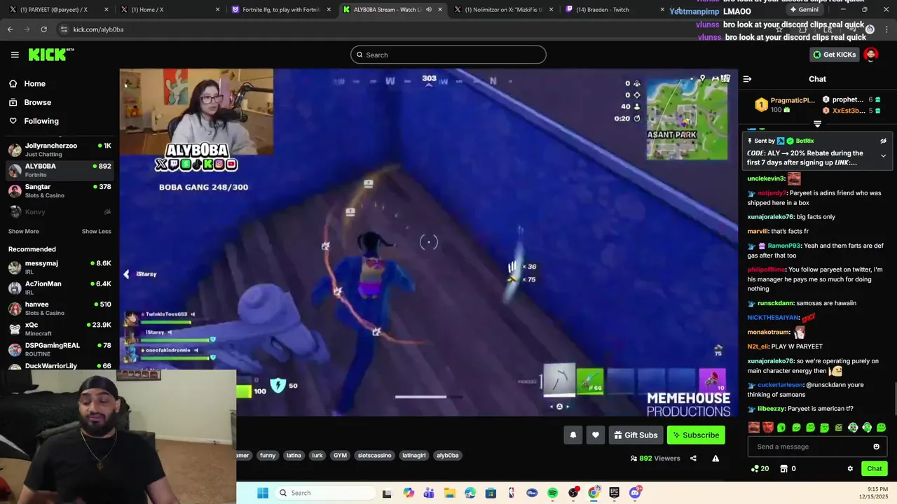Select the alyb0ba tag
The height and width of the screenshot is (504, 897).
pos(447,455)
